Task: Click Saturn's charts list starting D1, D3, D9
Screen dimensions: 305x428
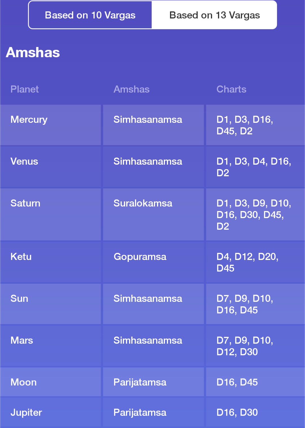Action: coord(255,214)
